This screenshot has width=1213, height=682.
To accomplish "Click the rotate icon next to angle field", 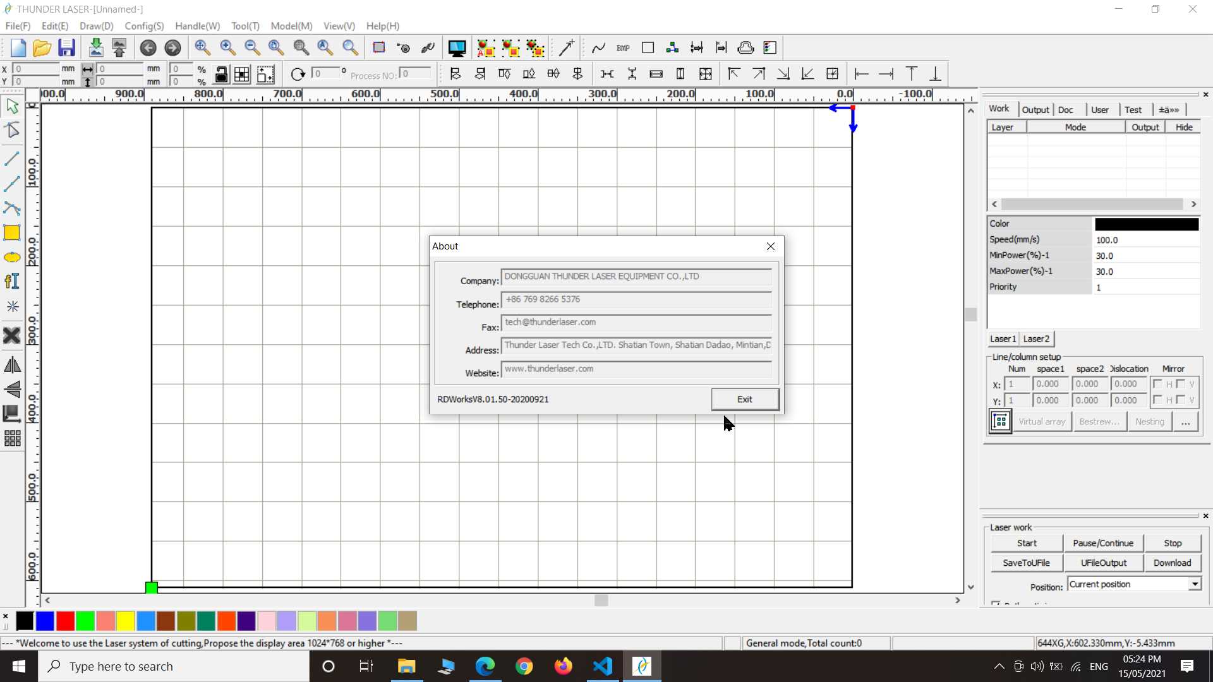I will (298, 75).
